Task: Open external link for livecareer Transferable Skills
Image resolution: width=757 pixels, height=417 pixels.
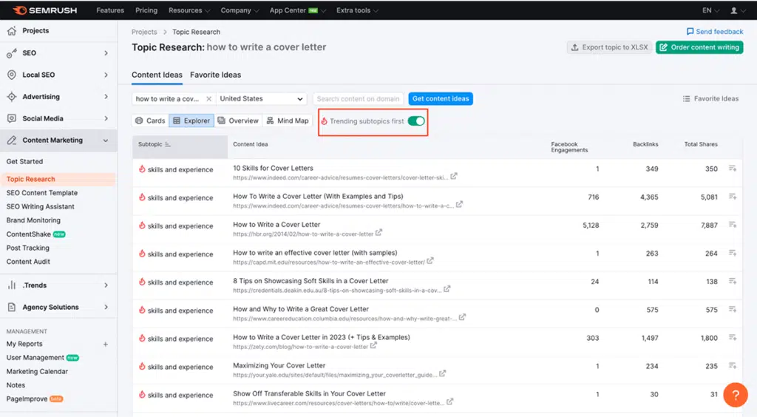Action: (x=450, y=401)
